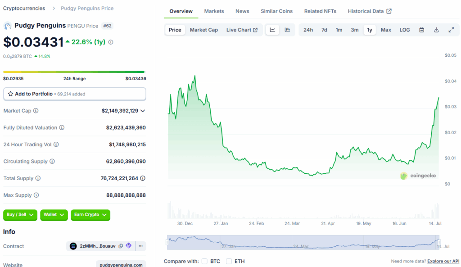Open Max Supply info icon
The height and width of the screenshot is (267, 461).
click(36, 195)
